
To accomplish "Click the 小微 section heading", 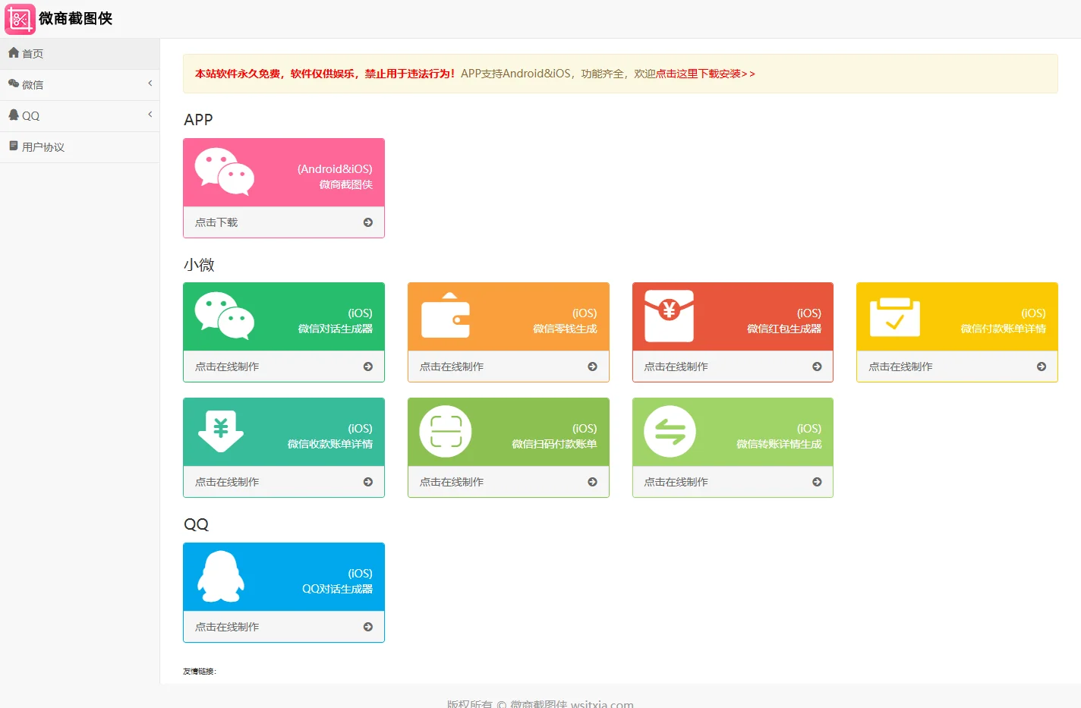I will click(199, 265).
